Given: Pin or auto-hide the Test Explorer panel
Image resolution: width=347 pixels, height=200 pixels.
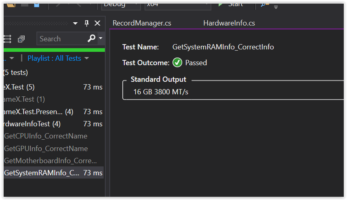Looking at the screenshot, I should (86, 23).
